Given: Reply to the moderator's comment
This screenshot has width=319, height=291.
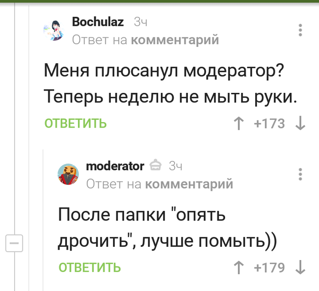Looking at the screenshot, I should (90, 267).
